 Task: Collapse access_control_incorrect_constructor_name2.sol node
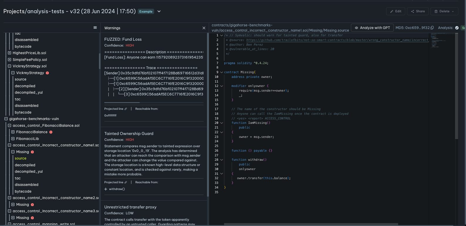(x=9, y=198)
